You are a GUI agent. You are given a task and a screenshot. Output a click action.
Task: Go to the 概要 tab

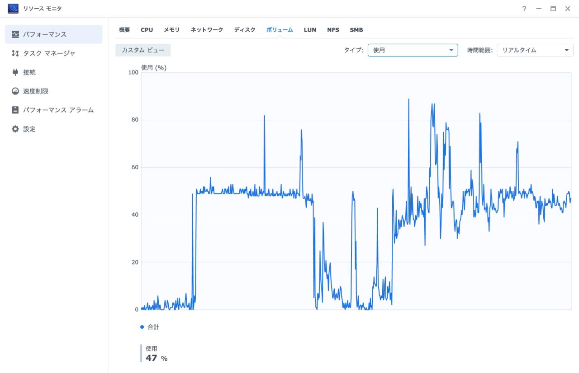point(124,30)
